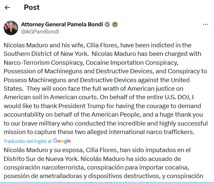Image resolution: width=214 pixels, height=183 pixels.
Task: Click the Post page heading
Action: pos(32,8)
